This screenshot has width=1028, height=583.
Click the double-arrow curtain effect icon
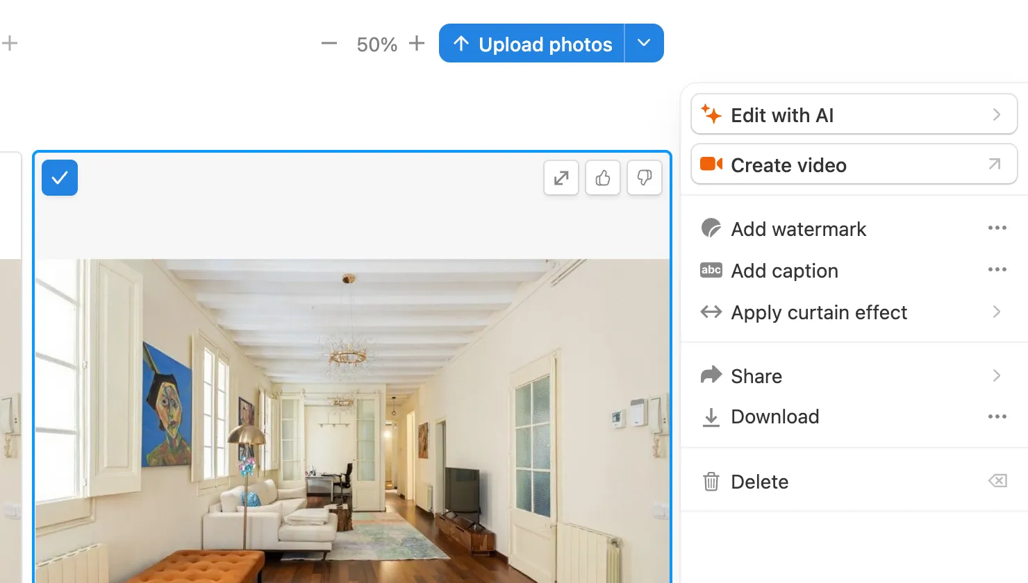[x=711, y=312]
